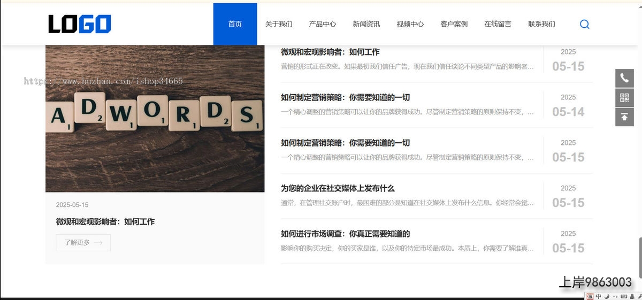Open featured title 微观和宏观影响者 under the image
Image resolution: width=642 pixels, height=300 pixels.
point(105,221)
